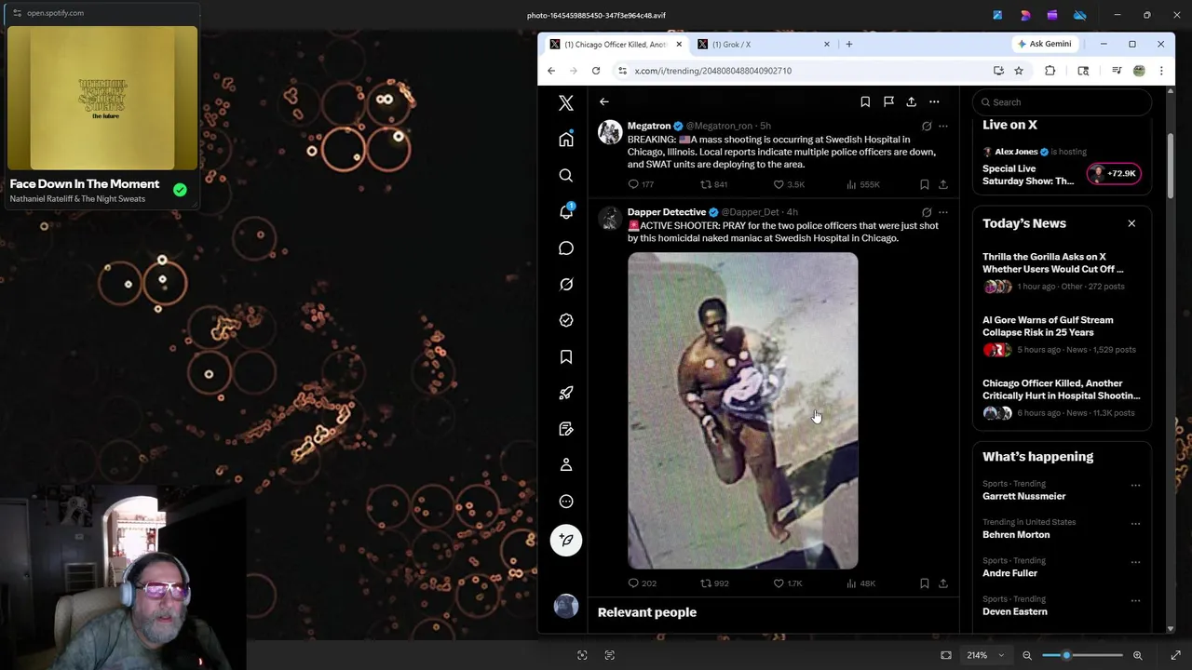Share the Megatron post

[942, 184]
